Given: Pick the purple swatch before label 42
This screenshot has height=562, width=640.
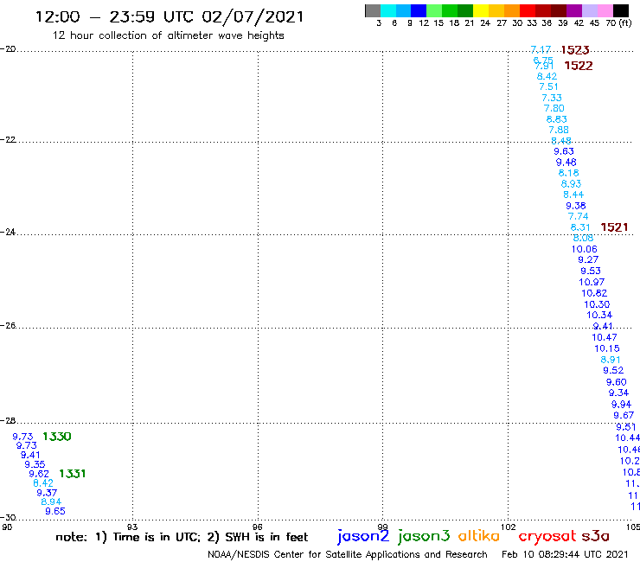Looking at the screenshot, I should tap(574, 10).
